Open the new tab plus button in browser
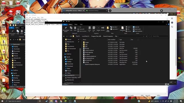 tap(110, 11)
